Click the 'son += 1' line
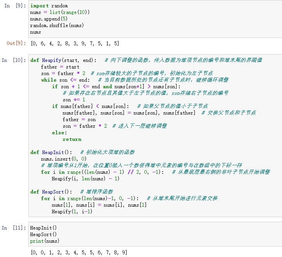The width and height of the screenshot is (282, 257). (x=74, y=100)
